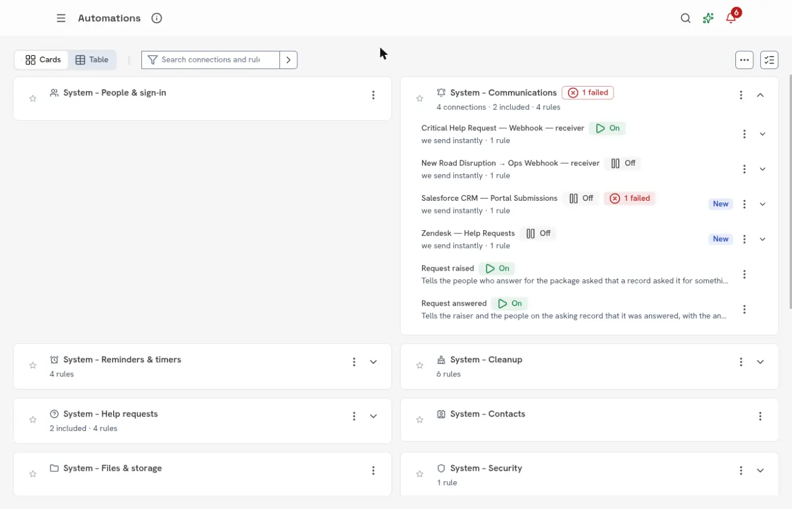Toggle On status of Request raised rule

pos(497,268)
